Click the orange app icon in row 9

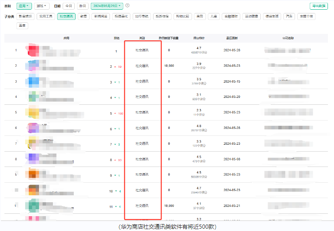click(x=34, y=175)
